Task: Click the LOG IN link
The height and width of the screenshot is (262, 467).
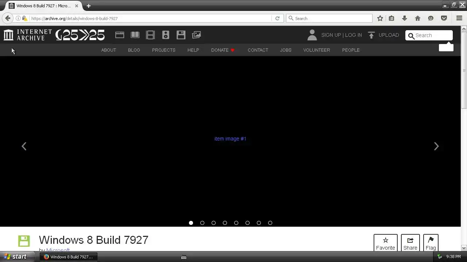Action: click(x=354, y=35)
